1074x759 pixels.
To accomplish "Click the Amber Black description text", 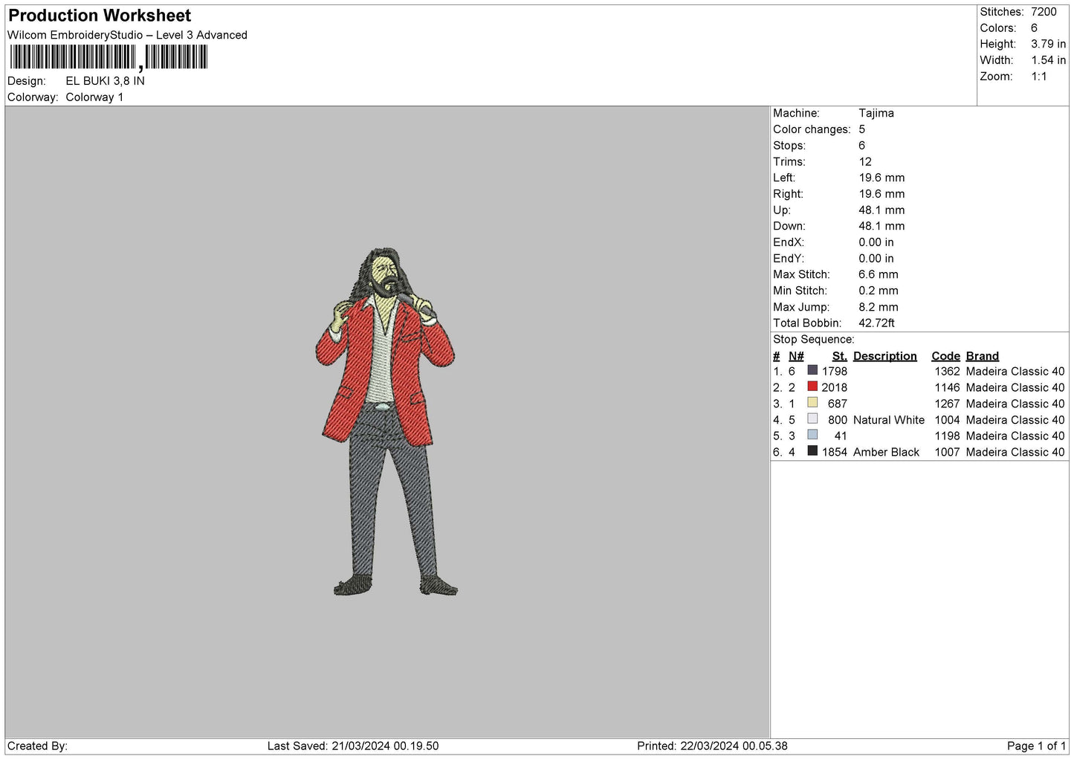I will [887, 452].
